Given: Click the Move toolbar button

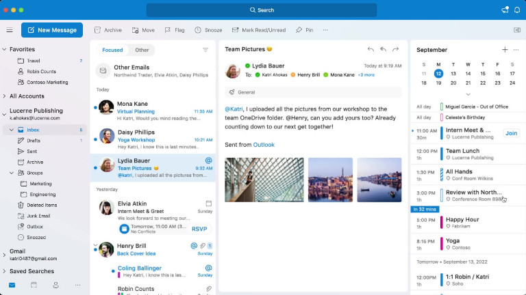Looking at the screenshot, I should (x=143, y=30).
